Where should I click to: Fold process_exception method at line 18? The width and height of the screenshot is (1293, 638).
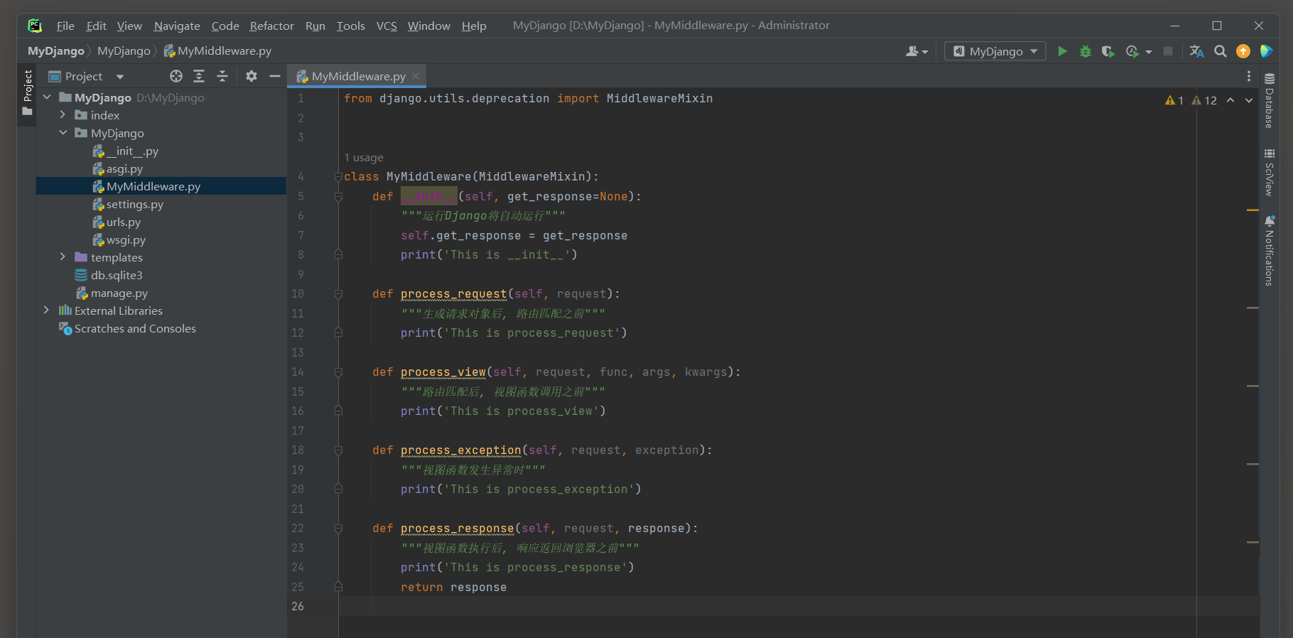(x=338, y=450)
